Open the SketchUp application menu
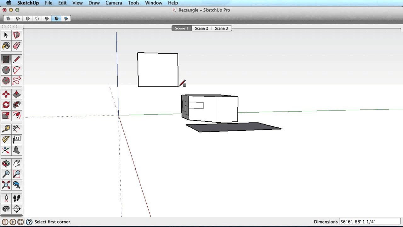Viewport: 403px width, 227px height. click(x=28, y=3)
